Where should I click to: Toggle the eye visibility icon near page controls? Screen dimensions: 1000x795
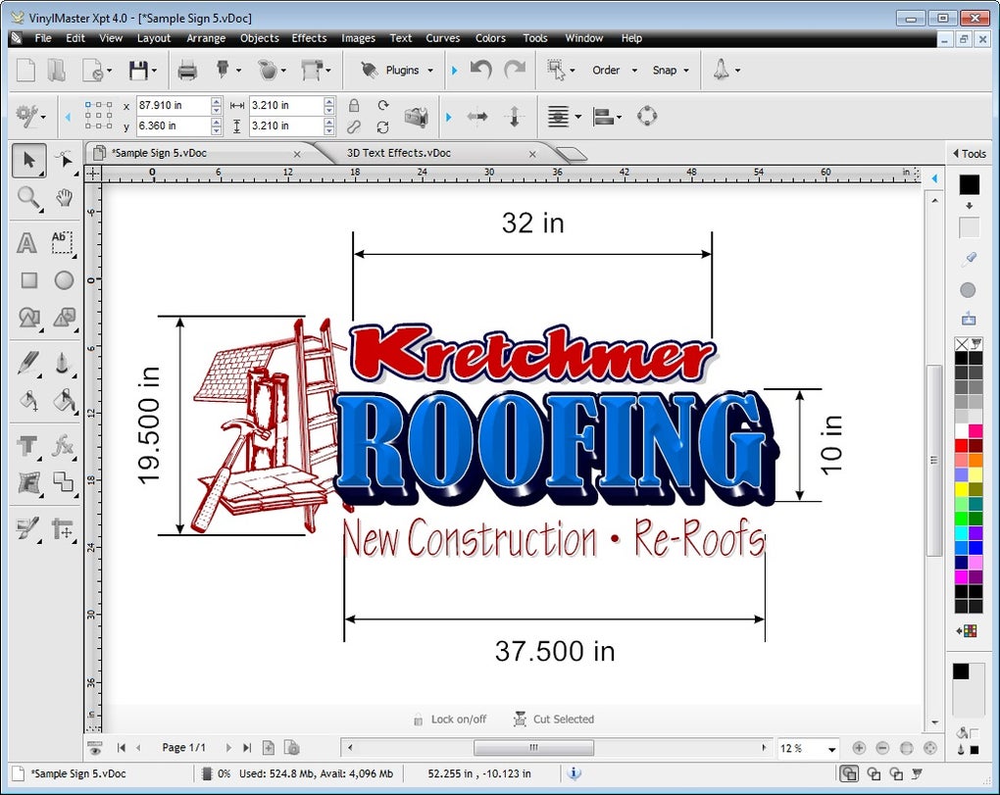tap(95, 748)
